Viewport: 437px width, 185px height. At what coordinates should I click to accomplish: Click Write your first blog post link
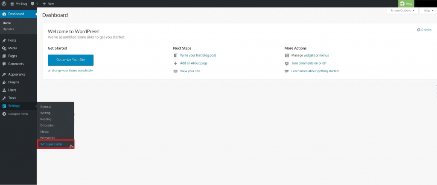coord(198,55)
